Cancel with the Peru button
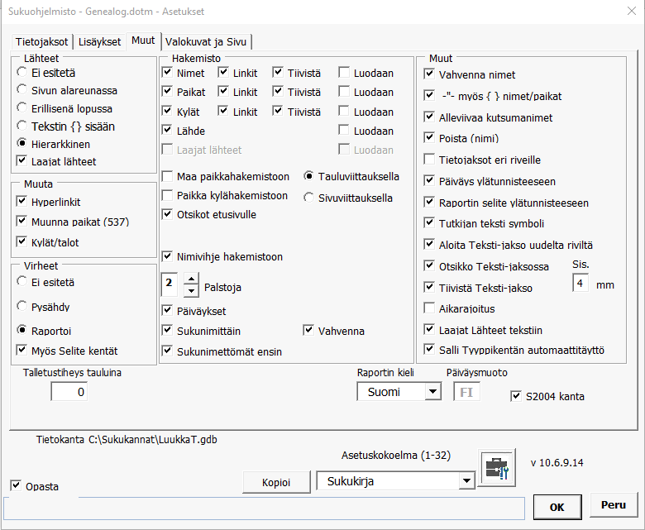This screenshot has height=530, width=645. click(x=614, y=504)
